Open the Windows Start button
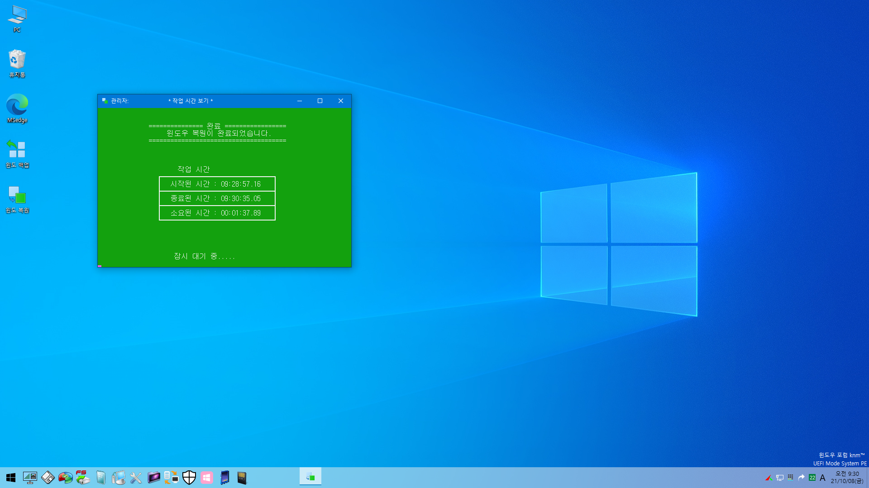Screen dimensions: 869x488 click(11, 478)
